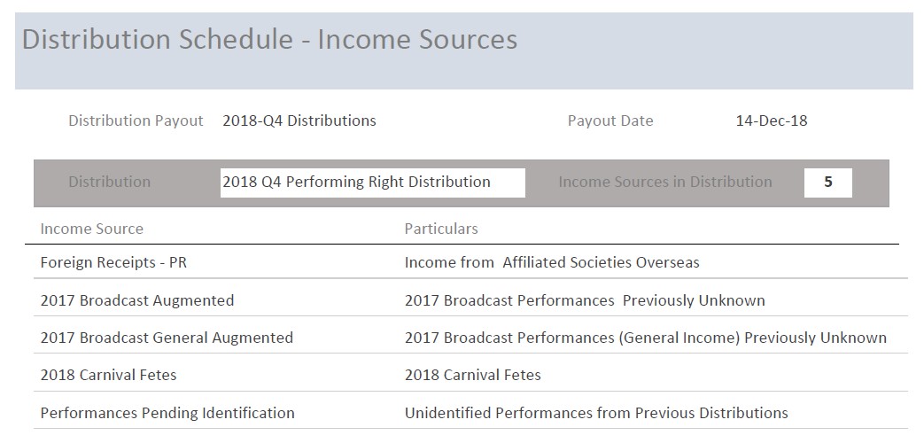This screenshot has height=443, width=924.
Task: Select the Payout Date label
Action: point(610,120)
